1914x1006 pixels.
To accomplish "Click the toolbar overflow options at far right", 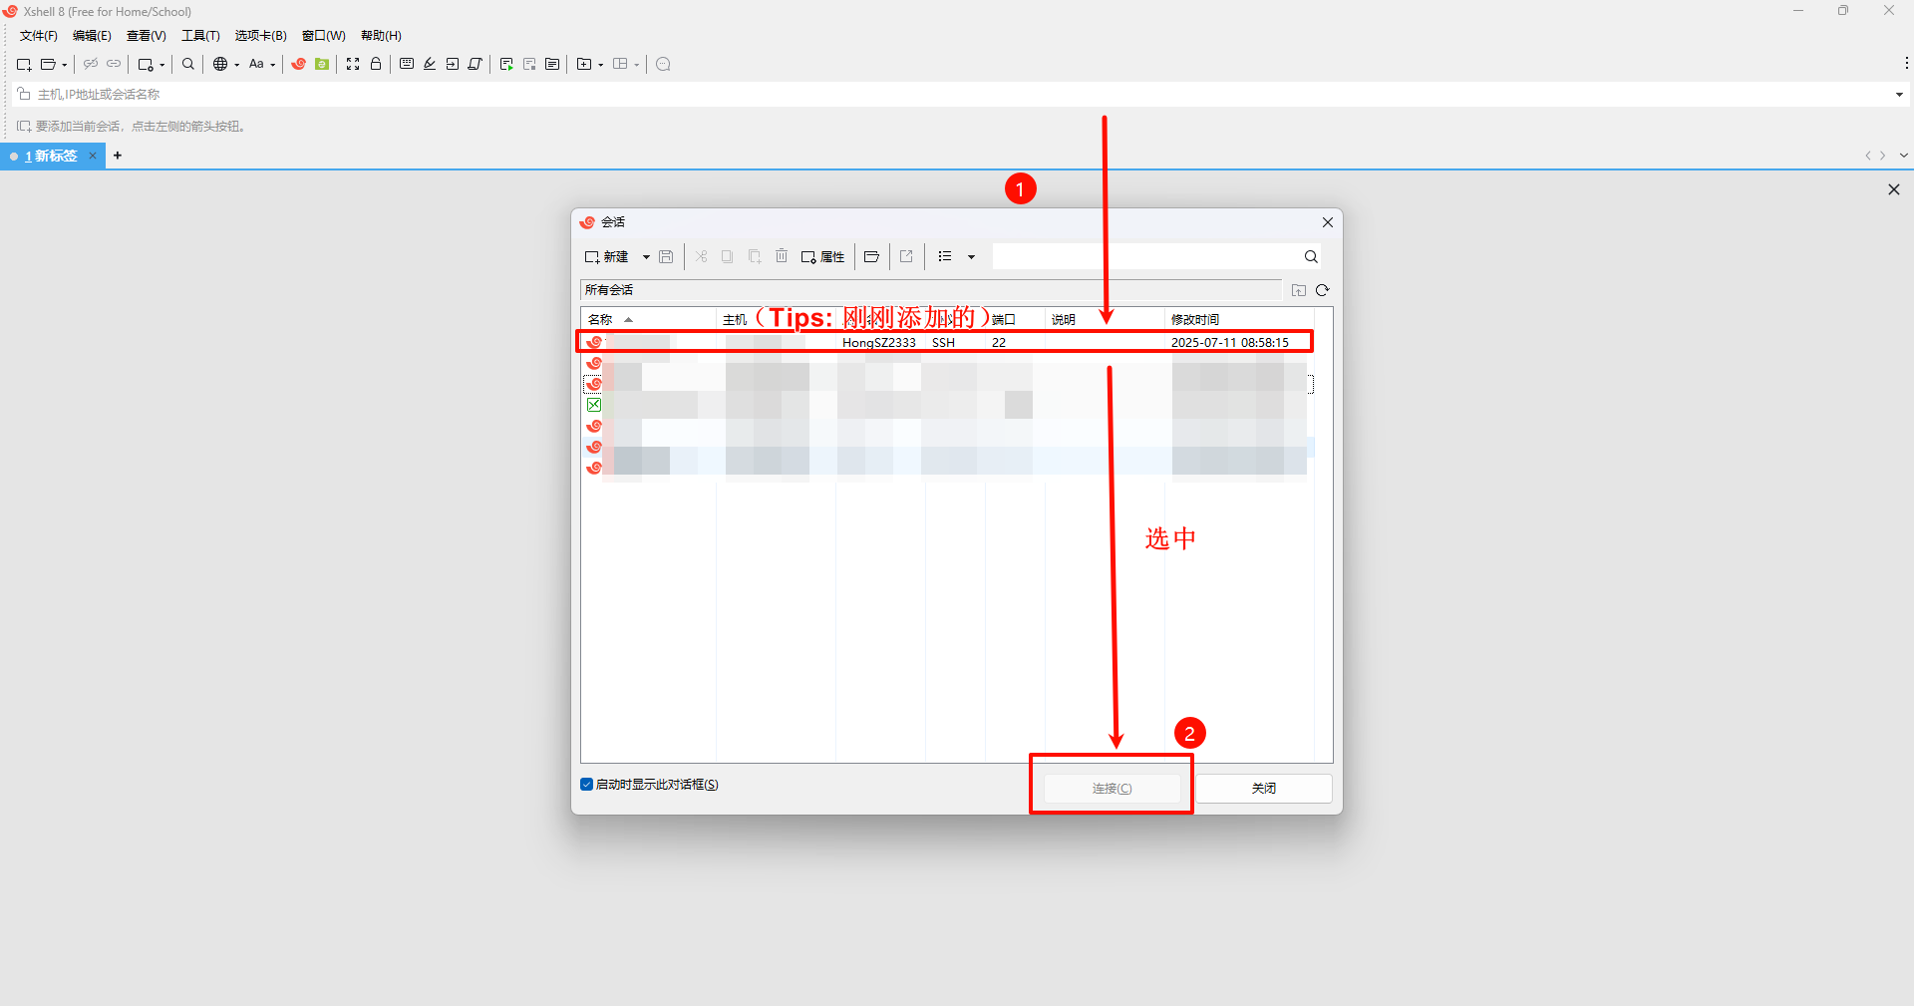I will click(x=1906, y=63).
